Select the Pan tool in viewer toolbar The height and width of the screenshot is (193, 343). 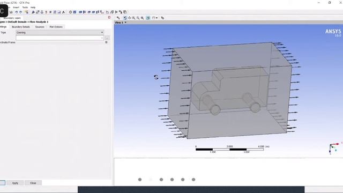coord(129,18)
